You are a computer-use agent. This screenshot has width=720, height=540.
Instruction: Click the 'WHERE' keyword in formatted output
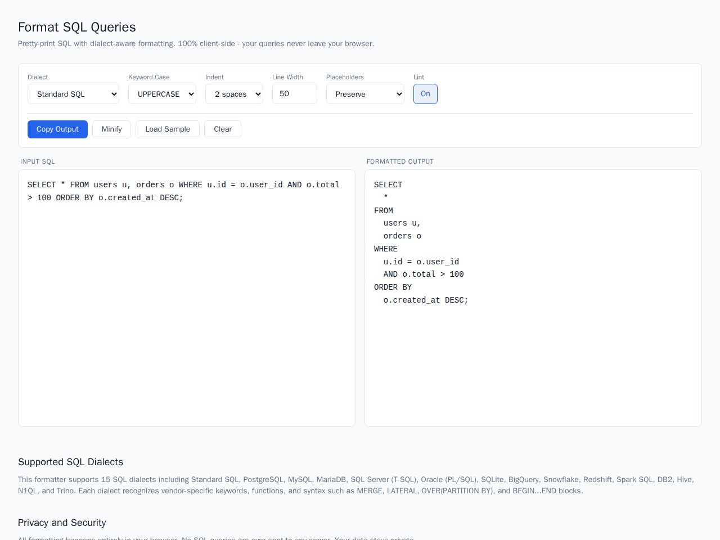(x=386, y=249)
